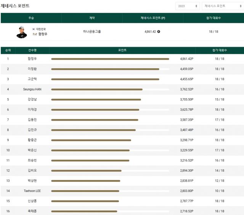Viewport: 244px width, 215px height.
Task: Open player 옥태훈 in rank 16
Action: [32, 211]
